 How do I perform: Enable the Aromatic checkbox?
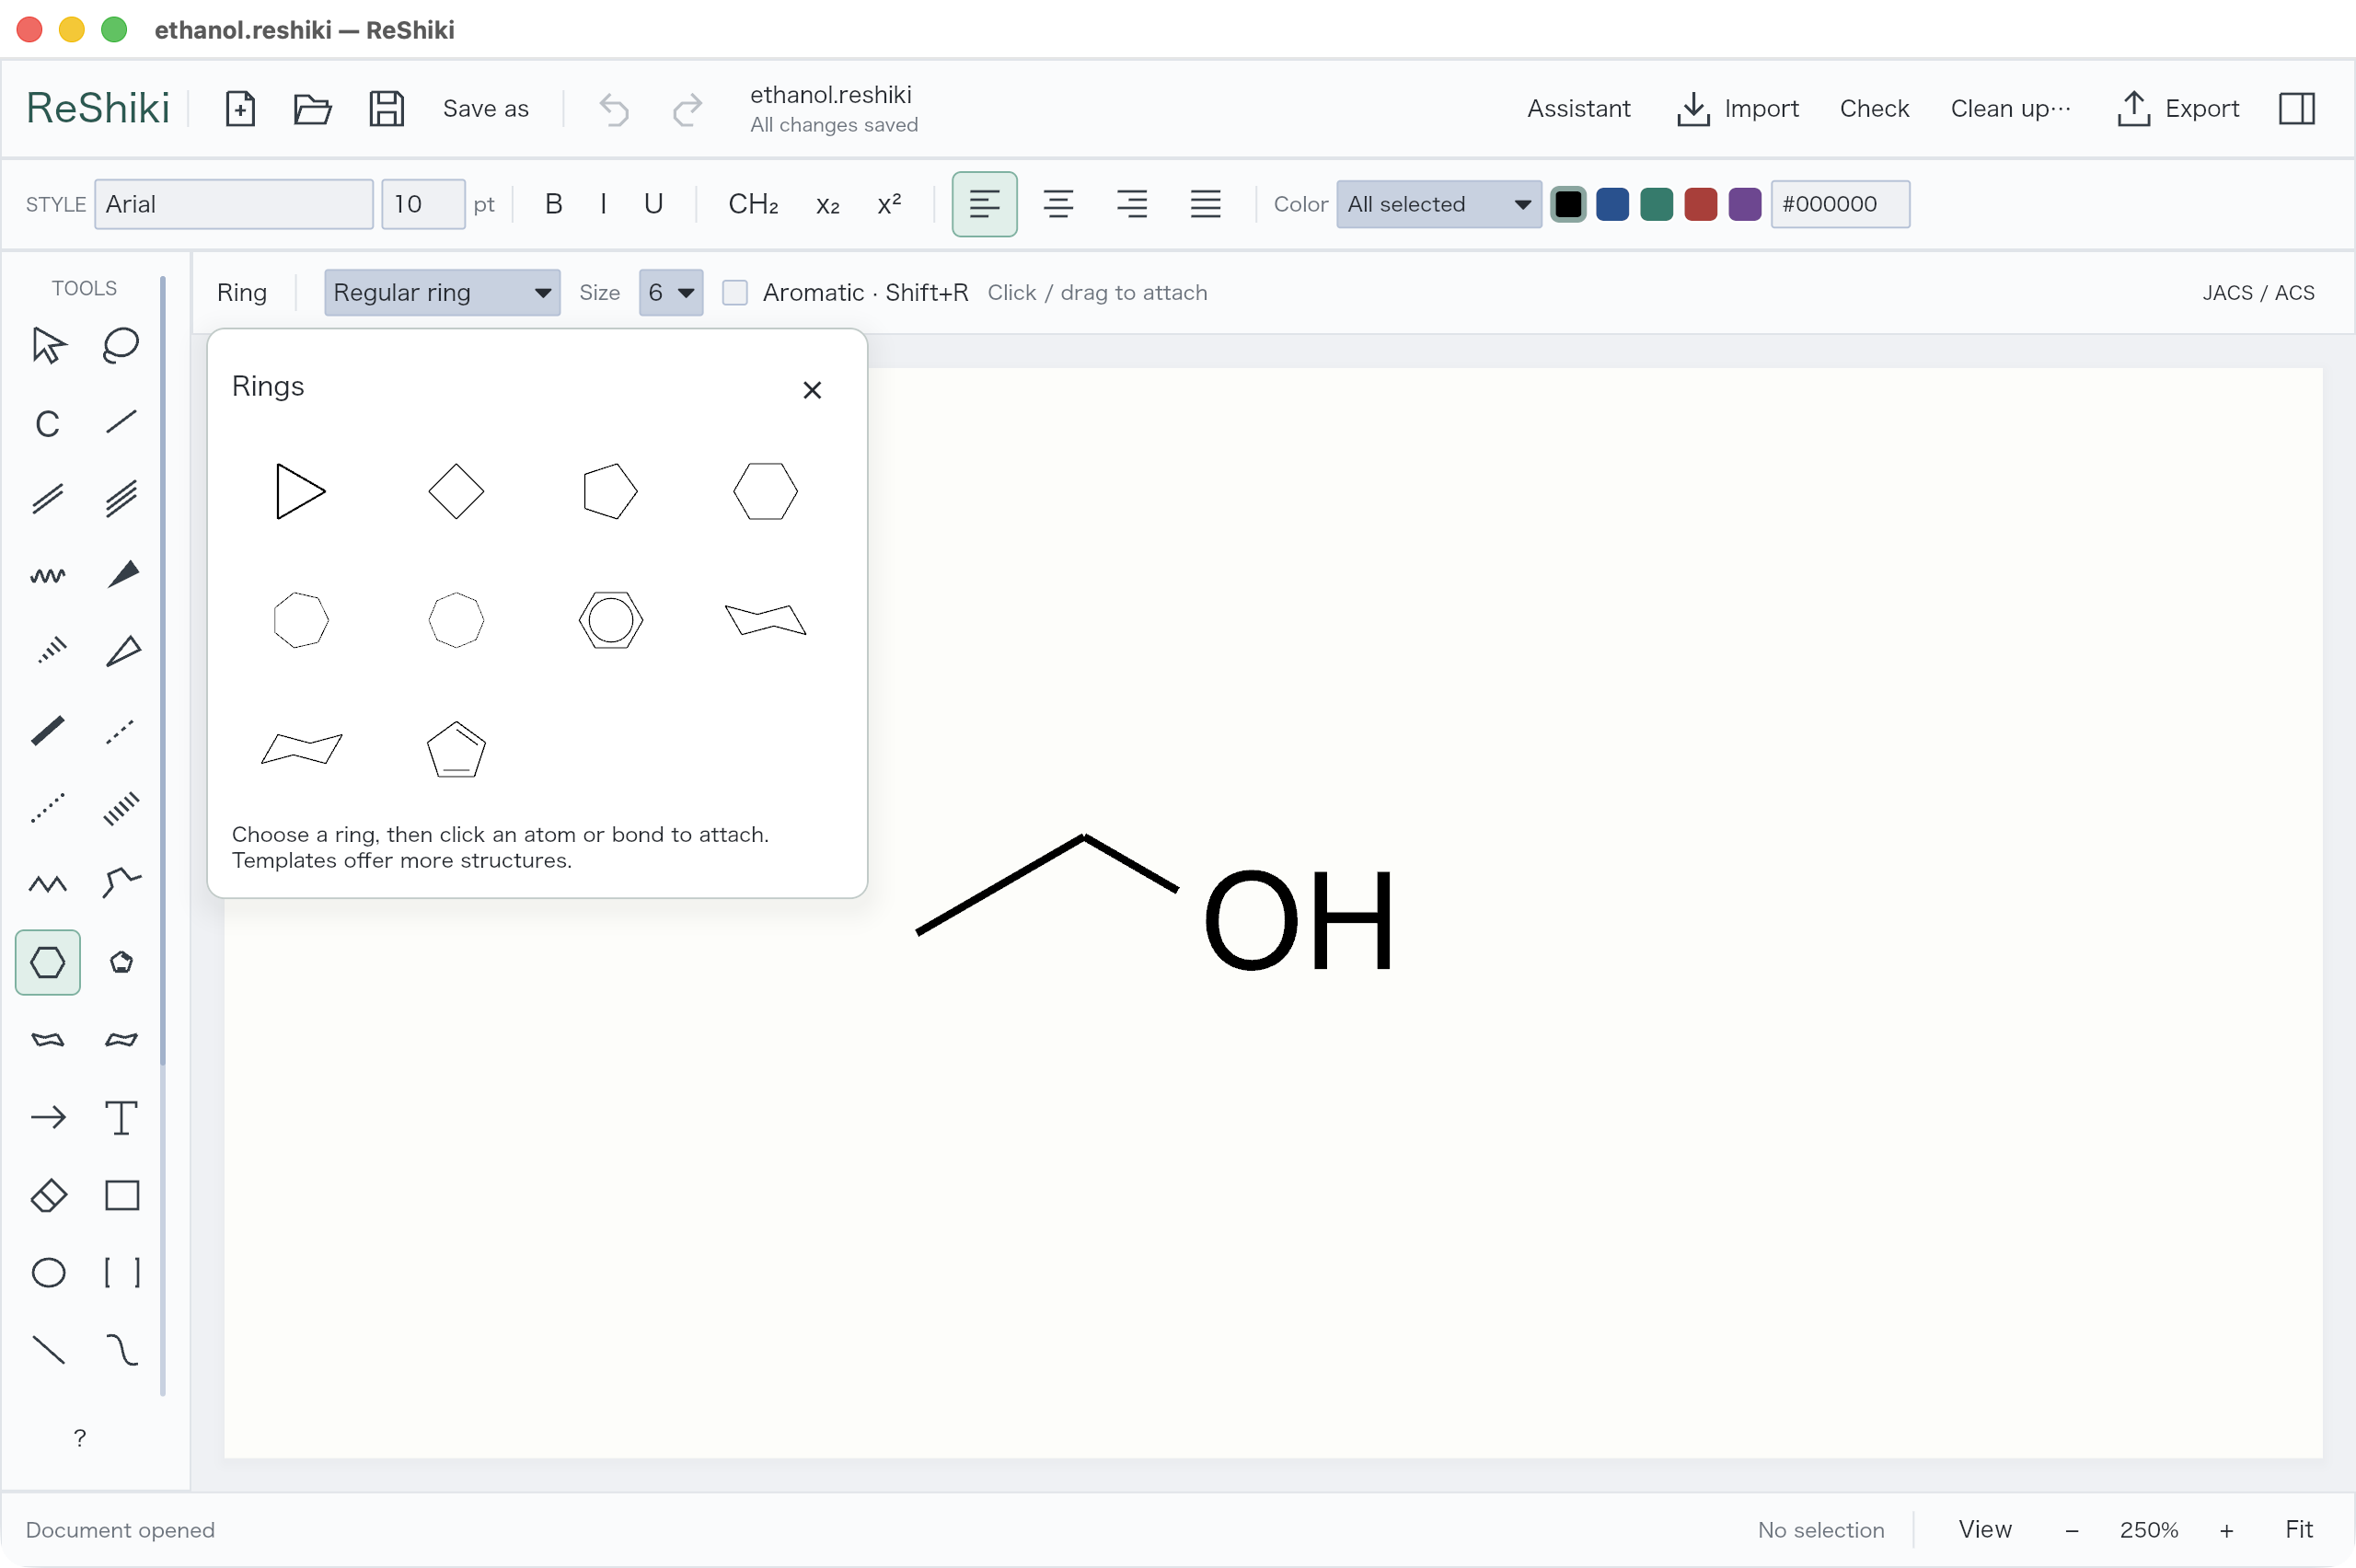735,292
